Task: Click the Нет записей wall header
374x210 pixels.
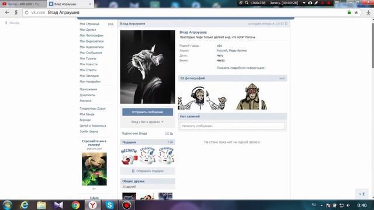Action: (233, 117)
